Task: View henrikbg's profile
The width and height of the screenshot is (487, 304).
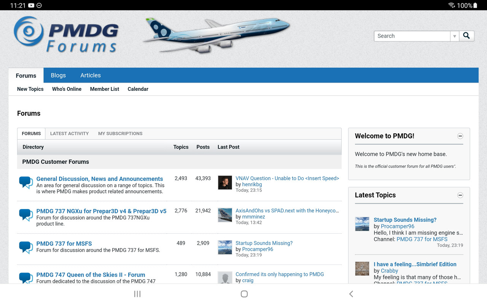Action: click(252, 184)
